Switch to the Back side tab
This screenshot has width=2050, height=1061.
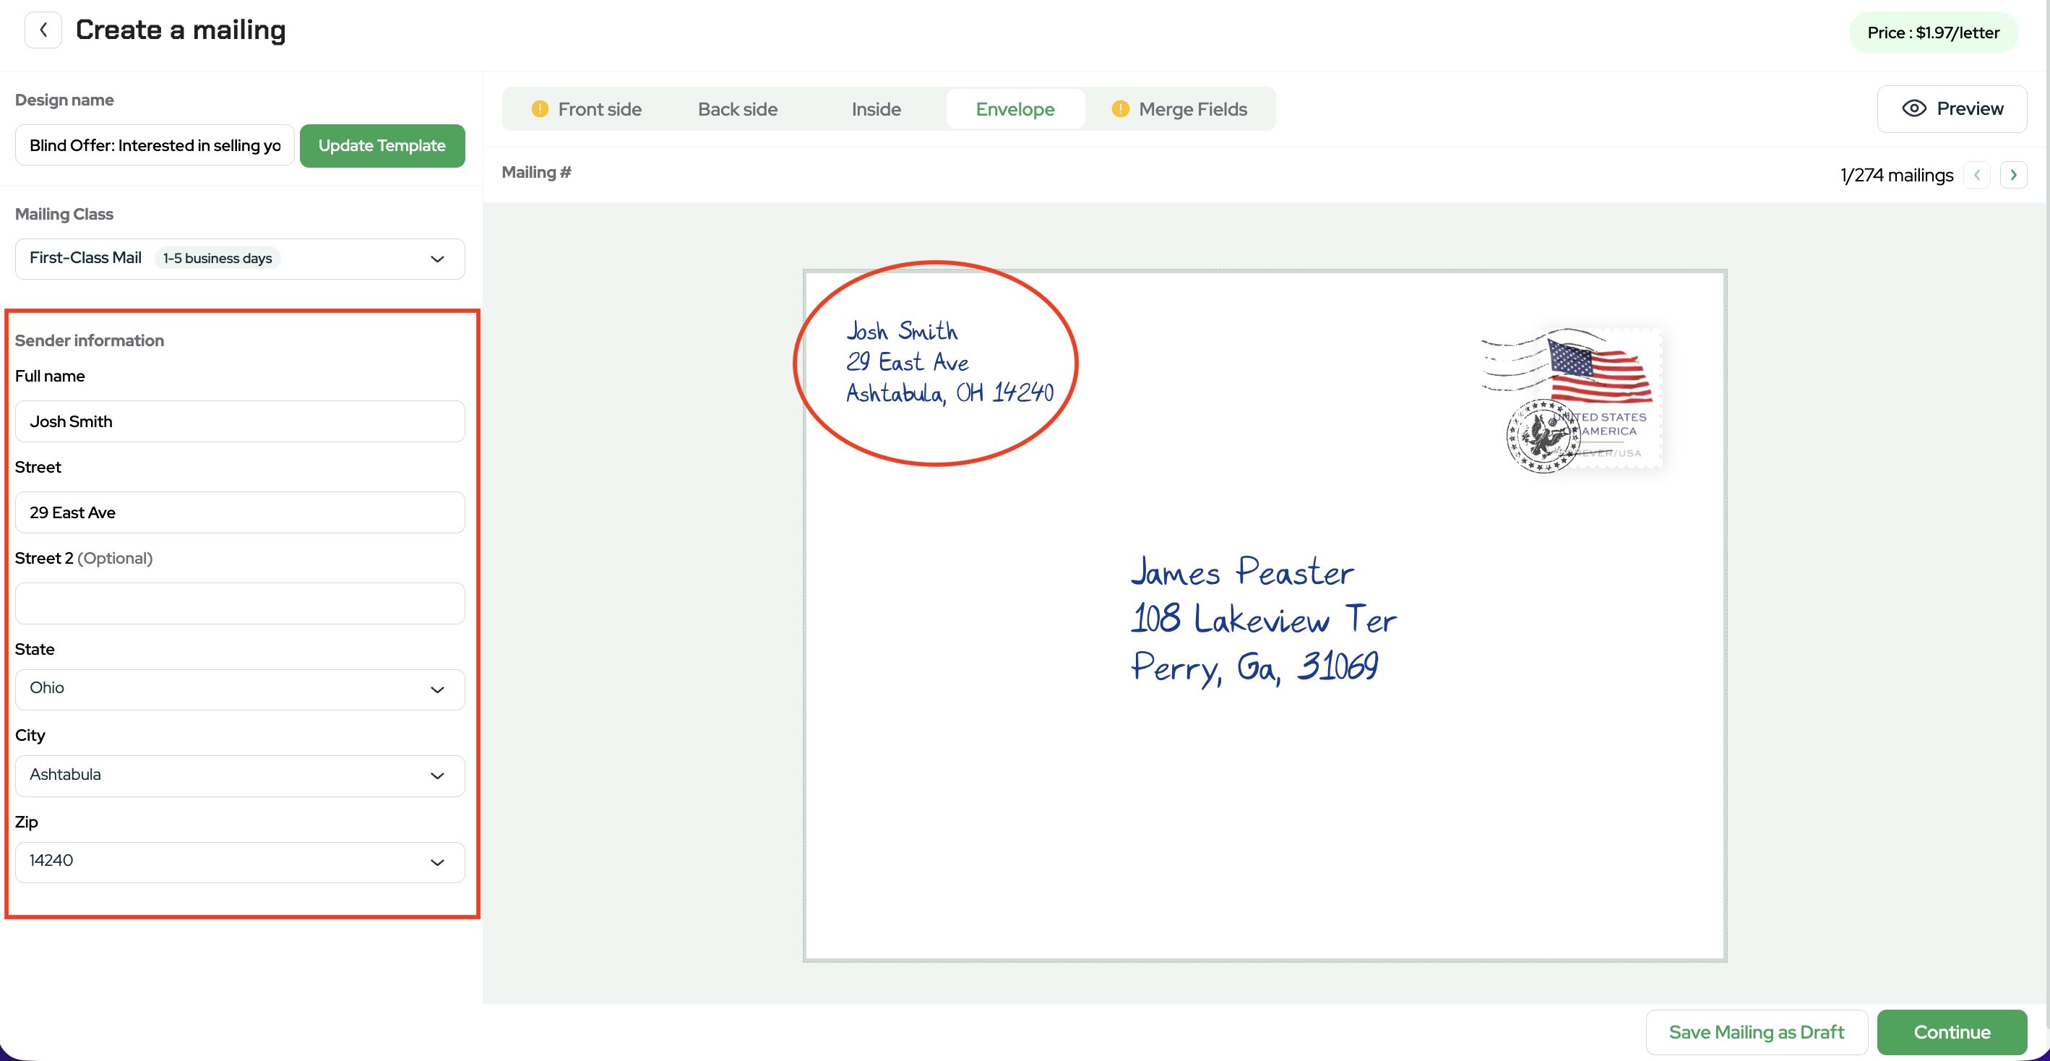pyautogui.click(x=737, y=109)
